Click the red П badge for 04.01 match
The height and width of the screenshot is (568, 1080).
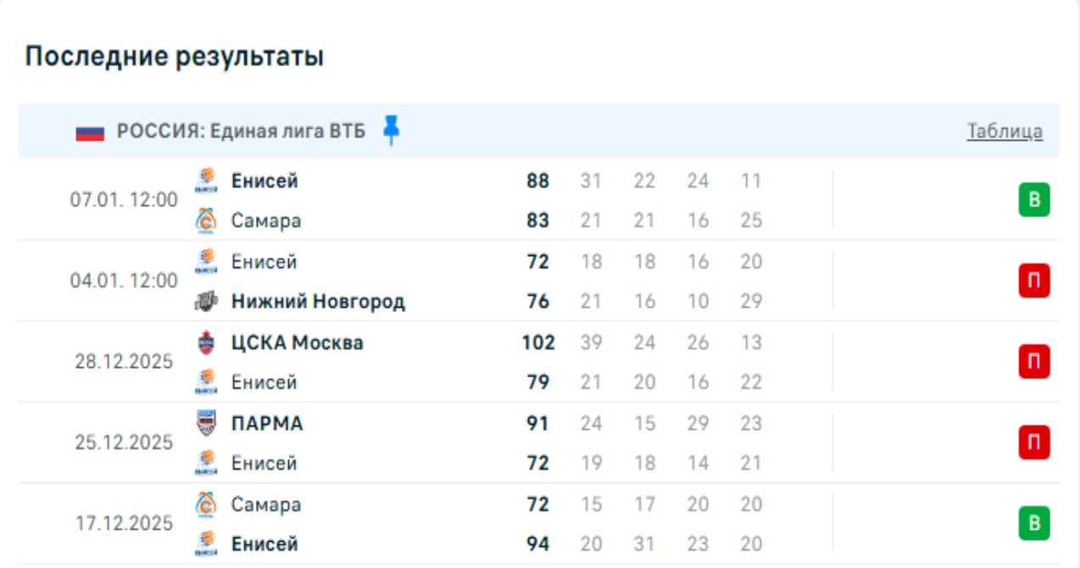(1034, 281)
